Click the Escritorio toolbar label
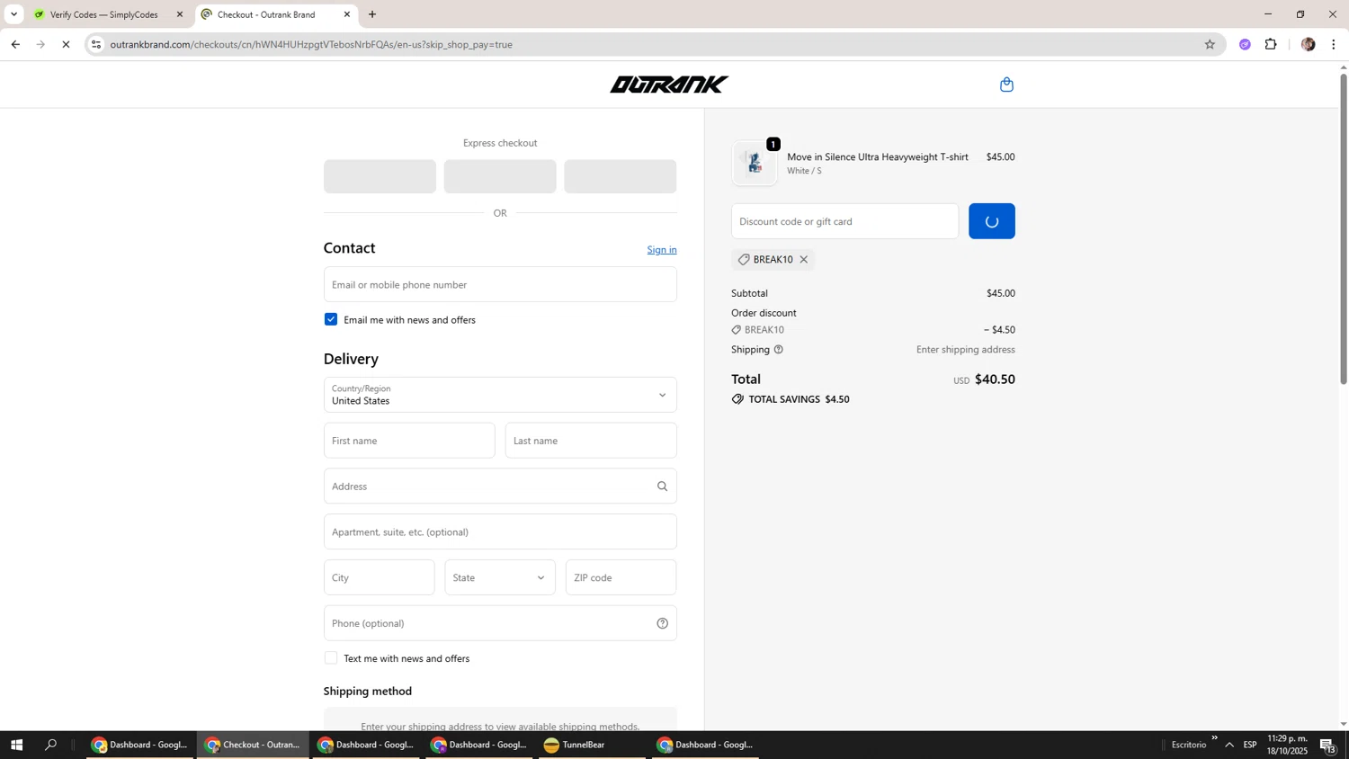1349x759 pixels. (x=1189, y=745)
